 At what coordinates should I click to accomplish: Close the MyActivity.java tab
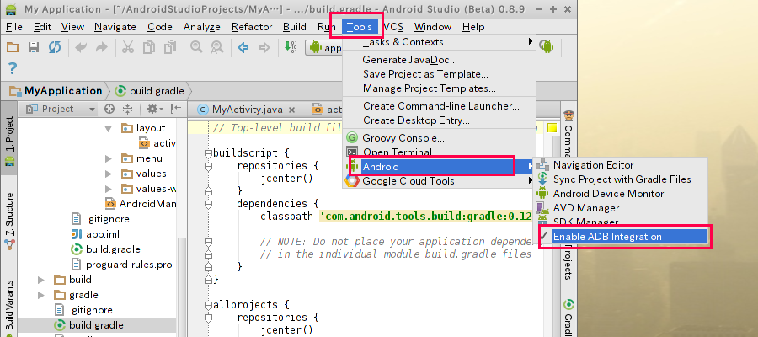coord(291,110)
